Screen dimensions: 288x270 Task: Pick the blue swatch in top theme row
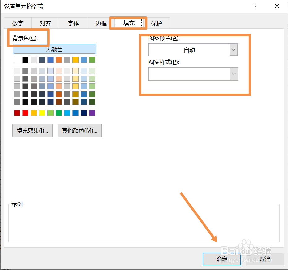coord(50,60)
